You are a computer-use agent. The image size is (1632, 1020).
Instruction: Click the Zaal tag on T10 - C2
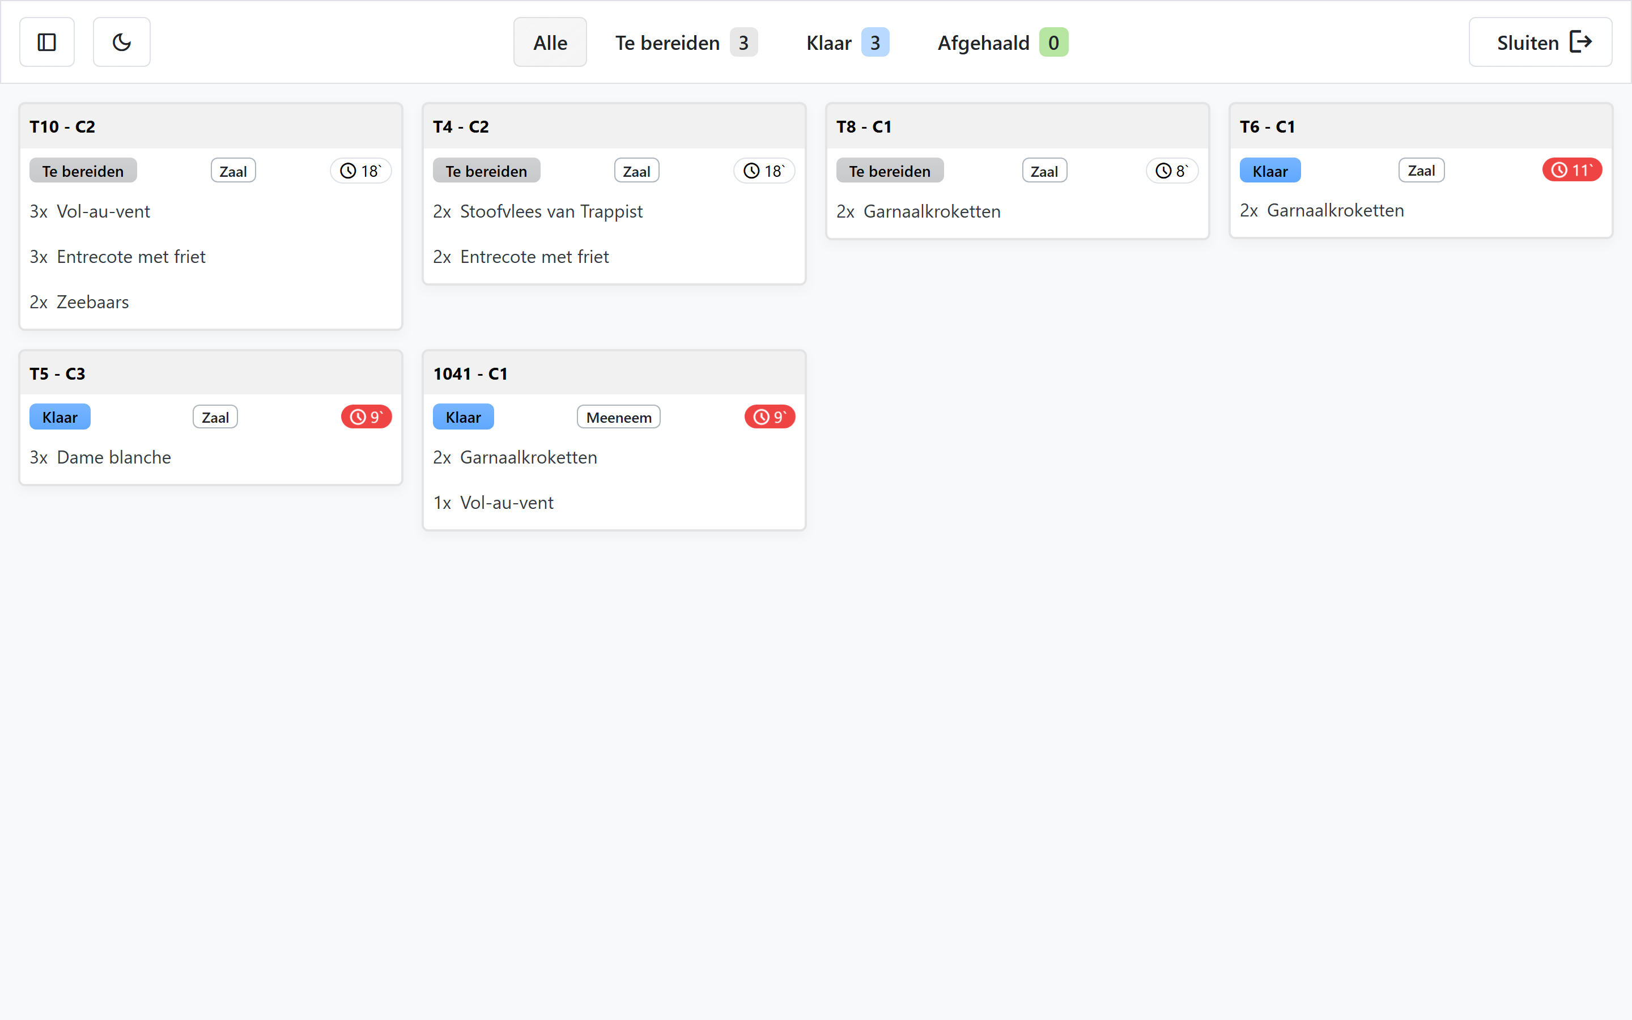[x=233, y=171]
